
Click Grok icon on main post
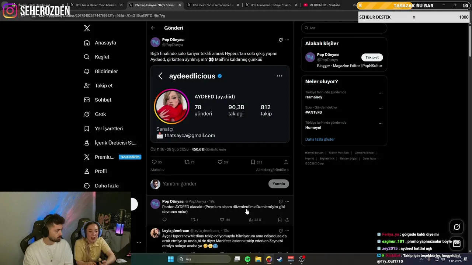click(281, 40)
